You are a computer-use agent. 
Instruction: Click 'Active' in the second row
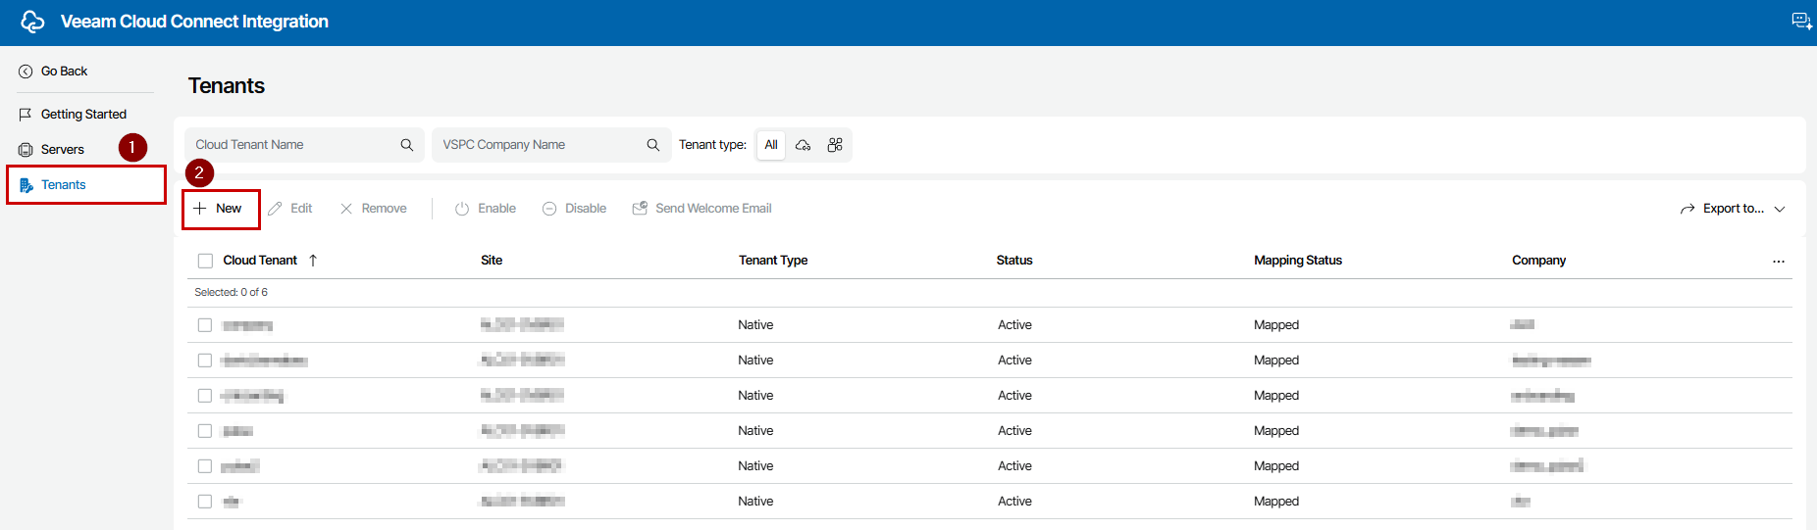[1014, 361]
